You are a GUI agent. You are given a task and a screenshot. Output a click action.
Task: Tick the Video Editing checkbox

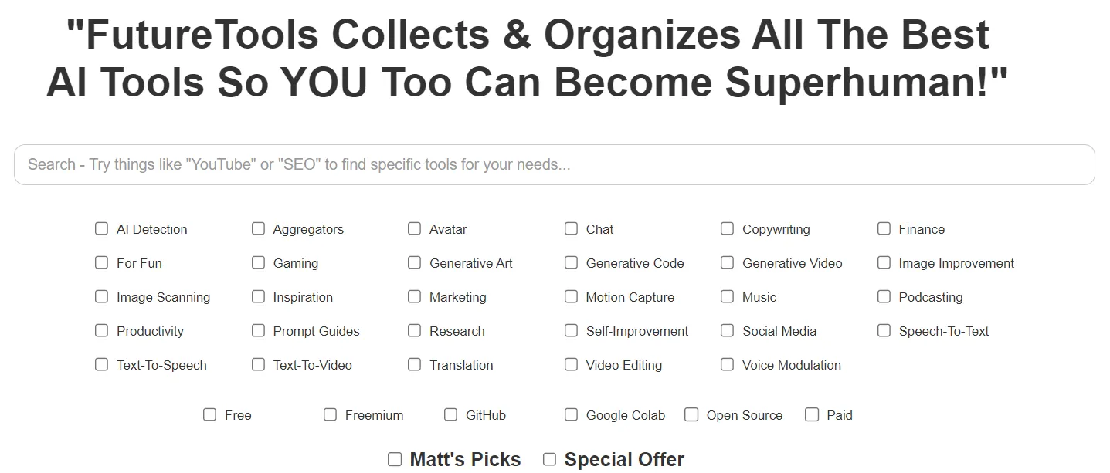tap(571, 364)
